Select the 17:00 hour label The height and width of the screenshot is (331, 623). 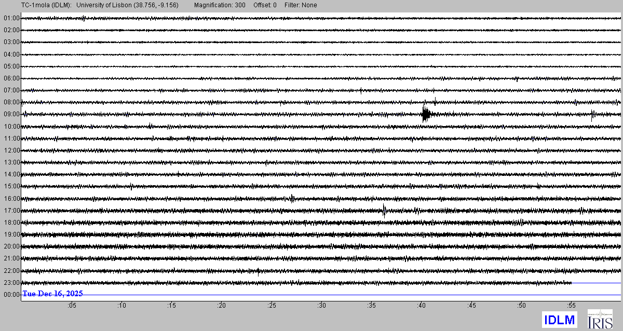pyautogui.click(x=11, y=211)
